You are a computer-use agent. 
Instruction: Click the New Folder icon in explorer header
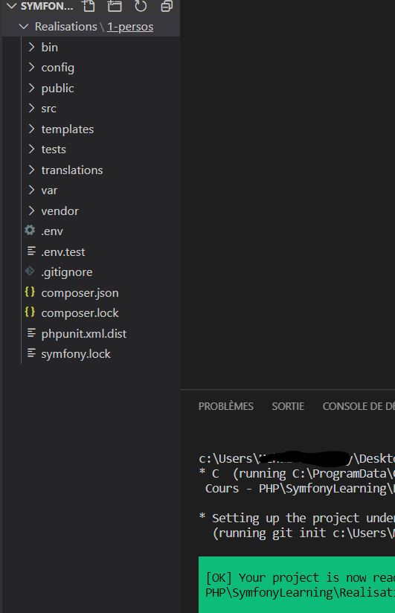[115, 6]
